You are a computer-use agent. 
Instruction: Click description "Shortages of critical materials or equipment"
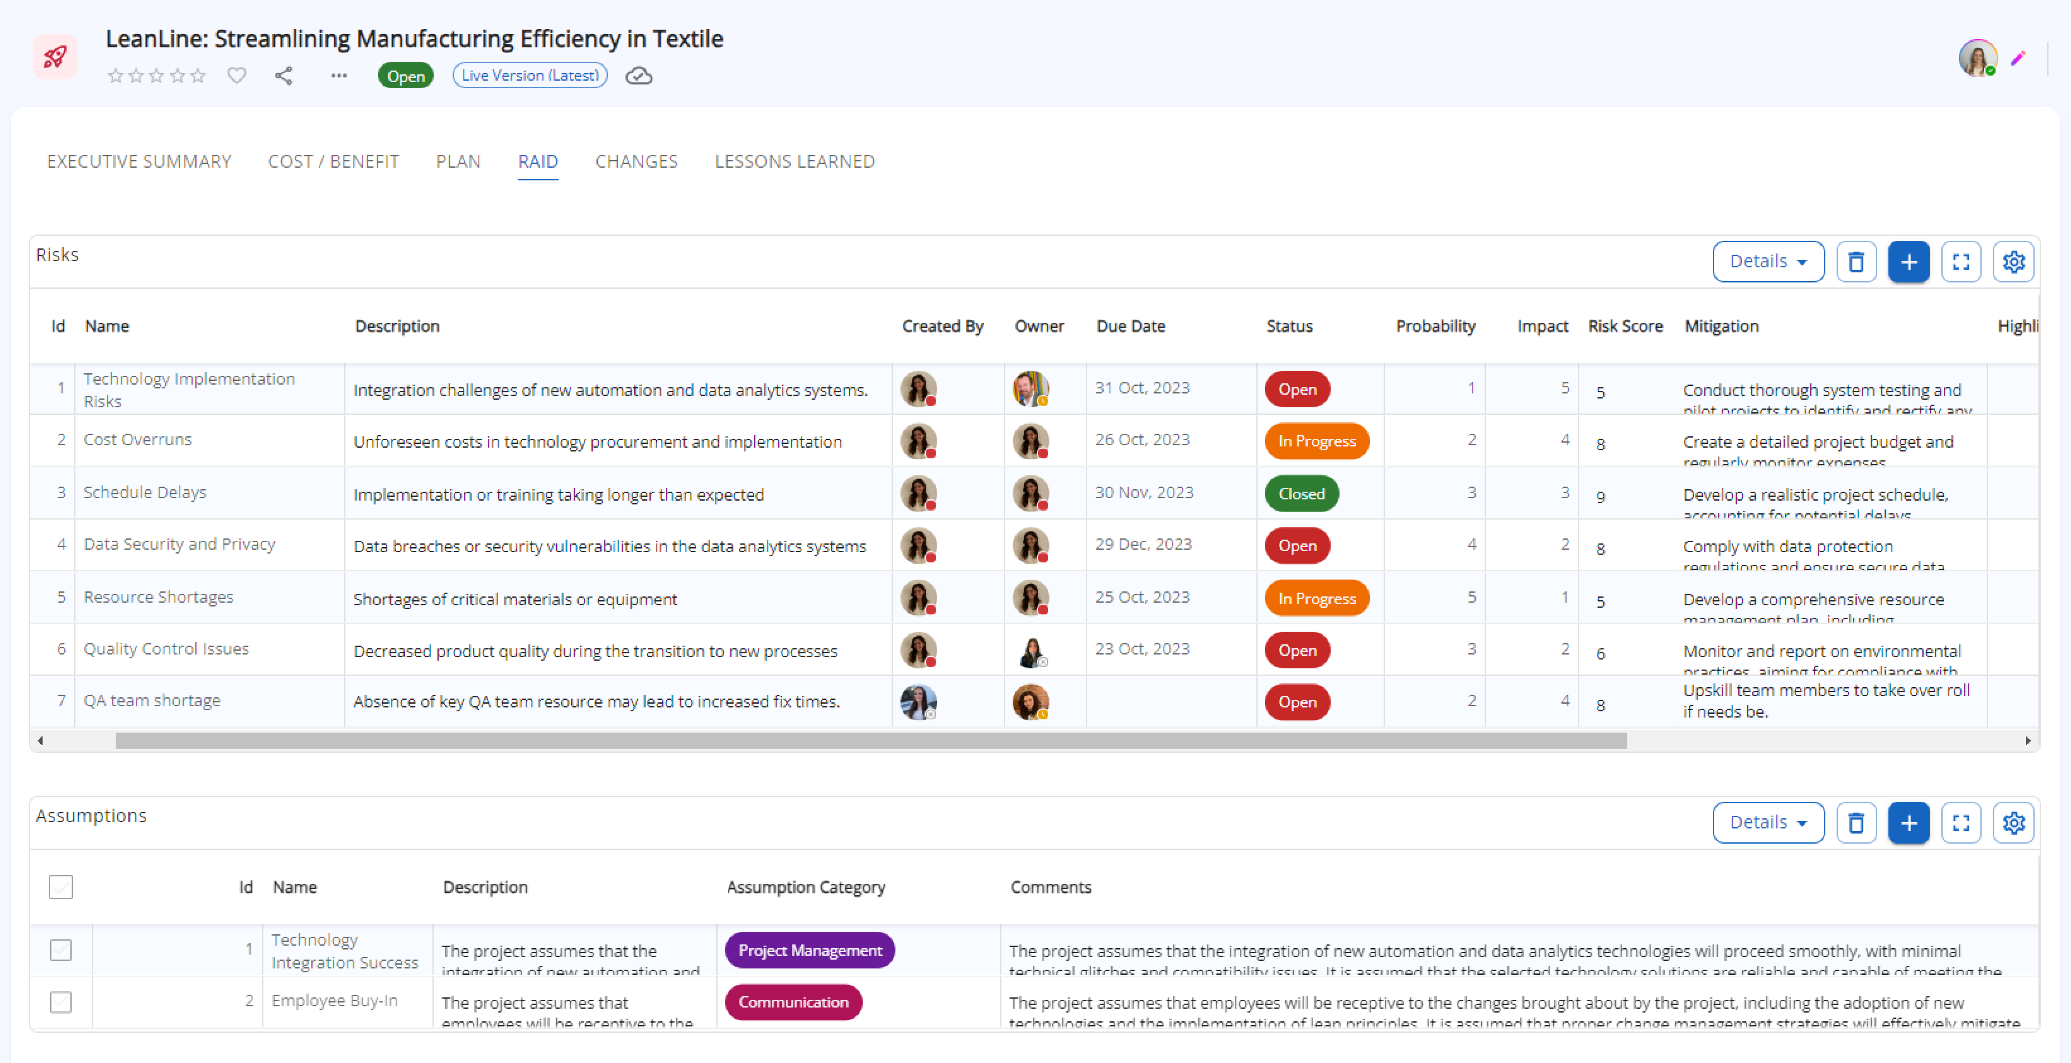[x=515, y=599]
